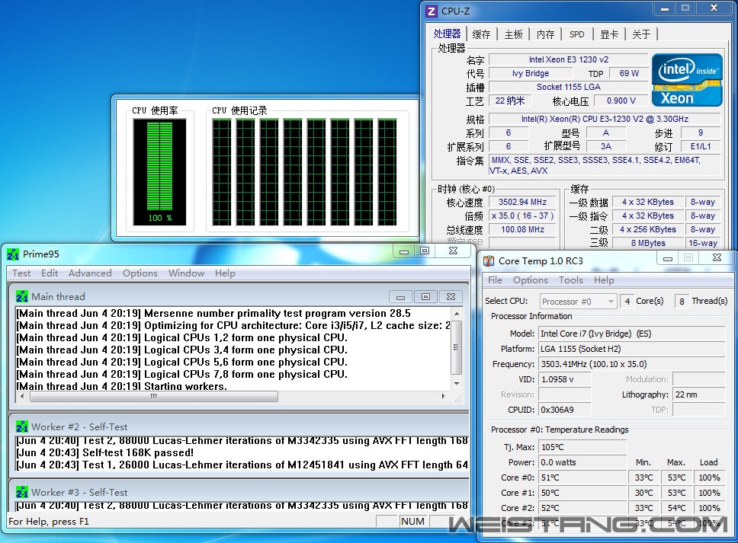
Task: Click the Core Temp Model field Intel Core i7
Action: pyautogui.click(x=631, y=334)
